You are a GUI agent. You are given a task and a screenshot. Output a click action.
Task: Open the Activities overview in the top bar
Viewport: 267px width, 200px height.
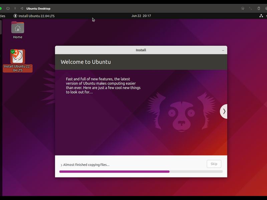point(2,16)
